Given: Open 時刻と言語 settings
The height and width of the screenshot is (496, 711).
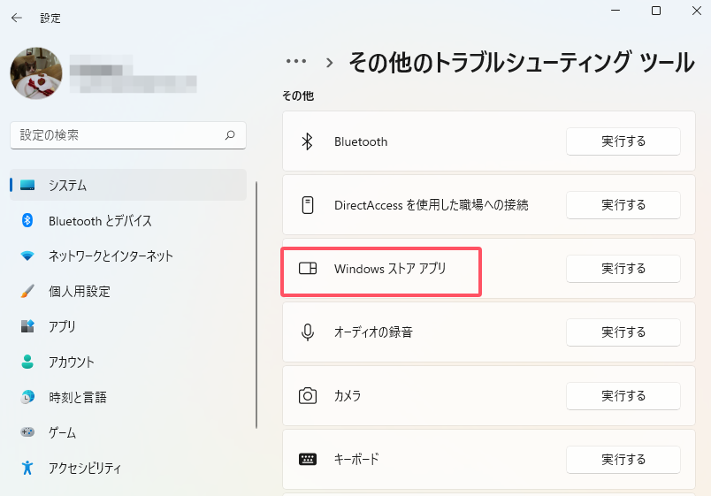Looking at the screenshot, I should click(x=128, y=397).
